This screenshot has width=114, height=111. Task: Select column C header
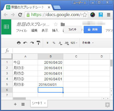click(x=76, y=57)
